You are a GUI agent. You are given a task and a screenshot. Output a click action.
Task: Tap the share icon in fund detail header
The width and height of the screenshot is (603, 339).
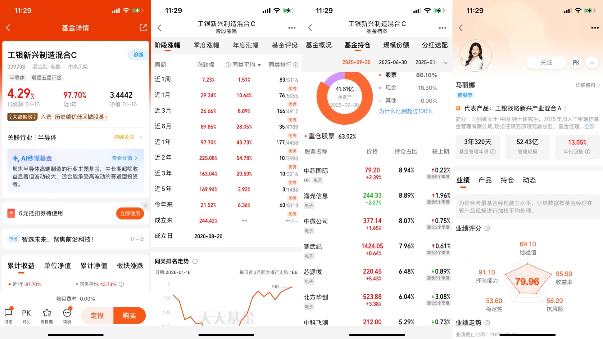[143, 28]
